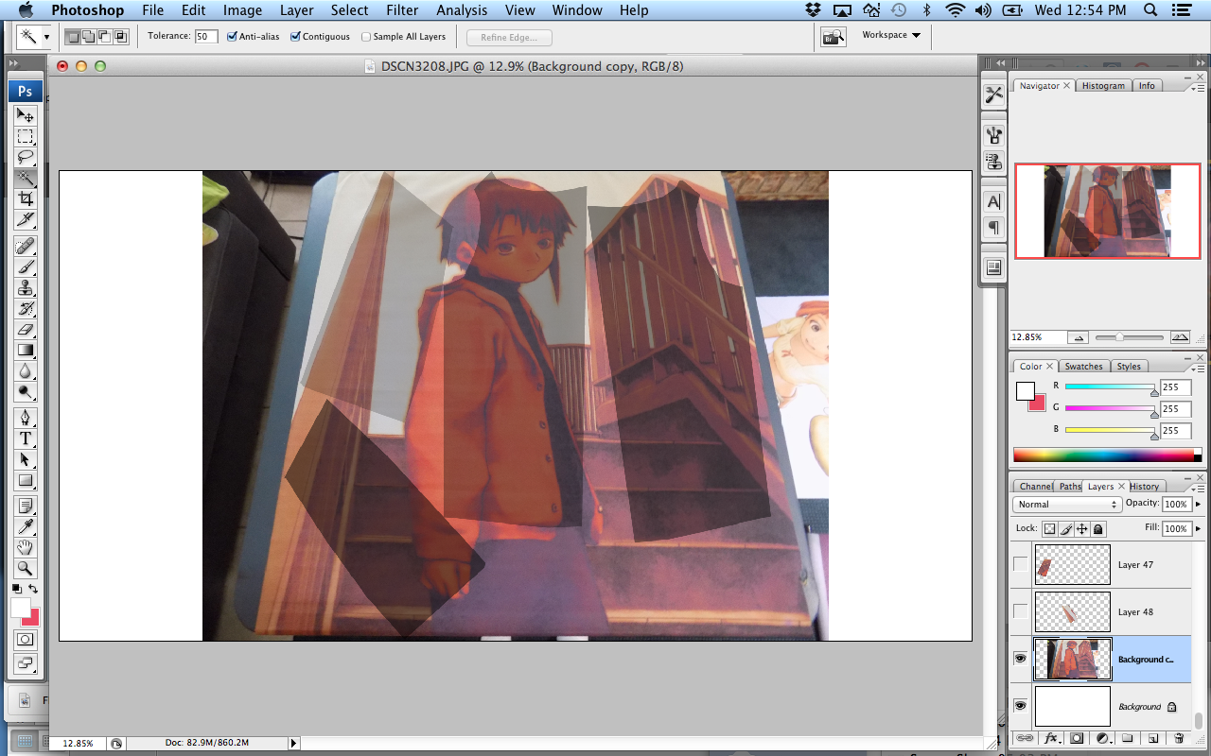Zoom out in Navigator panel

coord(1078,337)
